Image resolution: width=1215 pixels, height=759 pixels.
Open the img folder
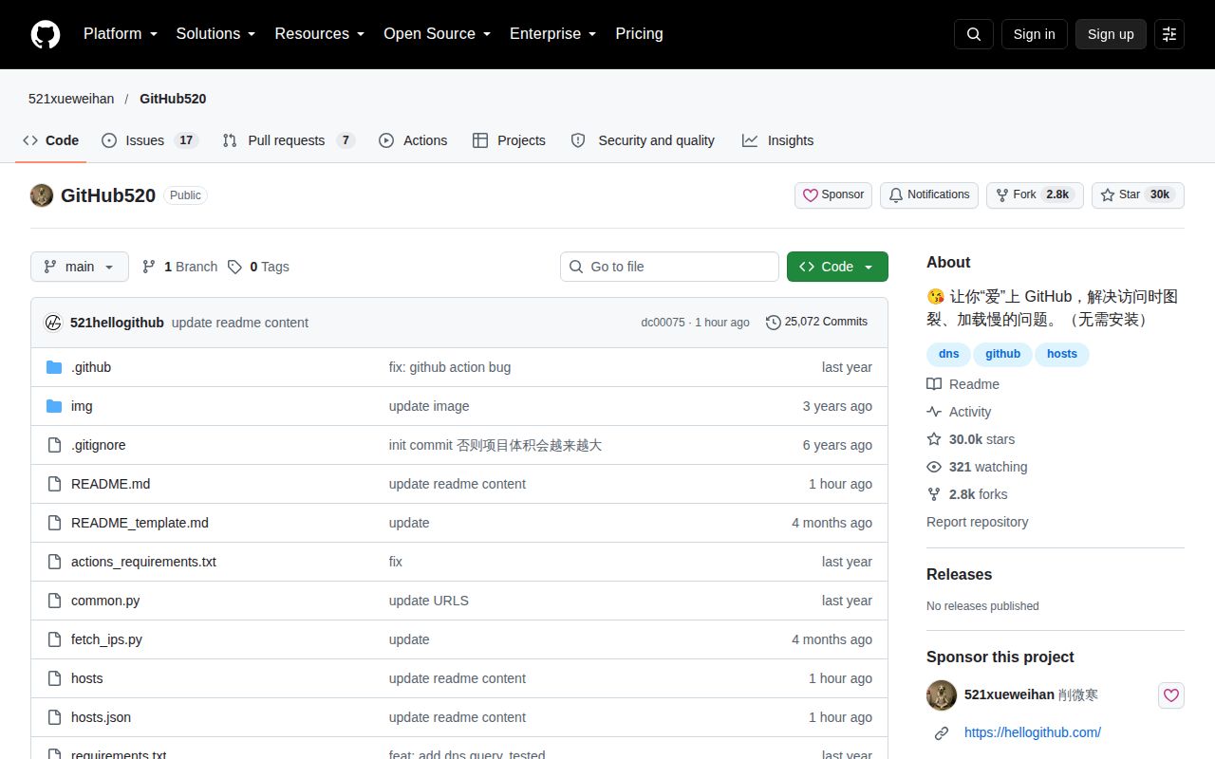click(82, 406)
